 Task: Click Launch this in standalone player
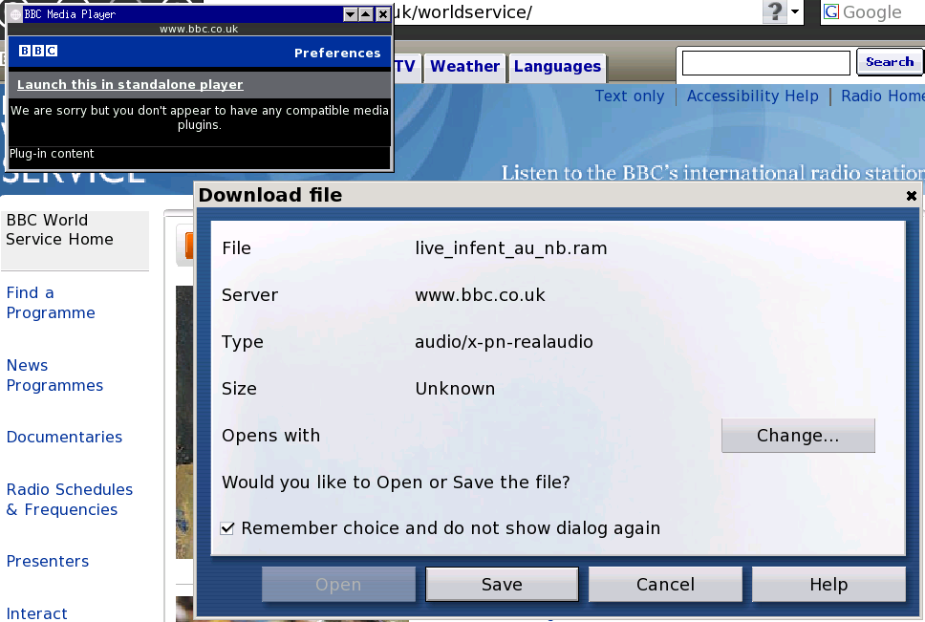130,85
